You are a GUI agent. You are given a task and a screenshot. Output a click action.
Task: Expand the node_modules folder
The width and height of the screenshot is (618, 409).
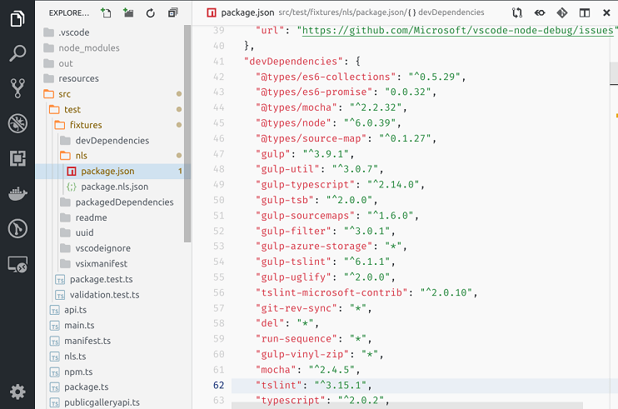(88, 48)
